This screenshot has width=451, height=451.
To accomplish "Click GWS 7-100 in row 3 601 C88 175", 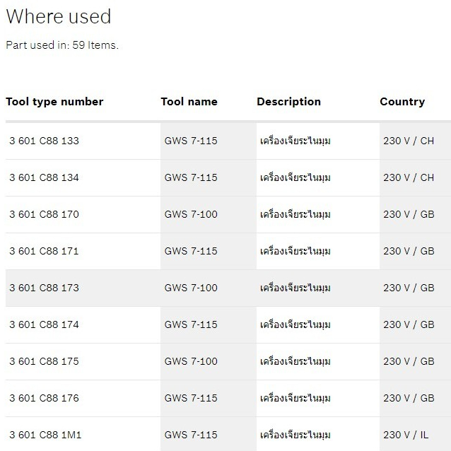I will click(191, 361).
